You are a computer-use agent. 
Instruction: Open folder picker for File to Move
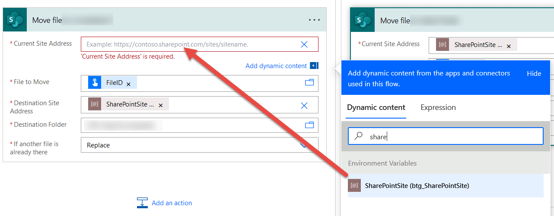[309, 82]
